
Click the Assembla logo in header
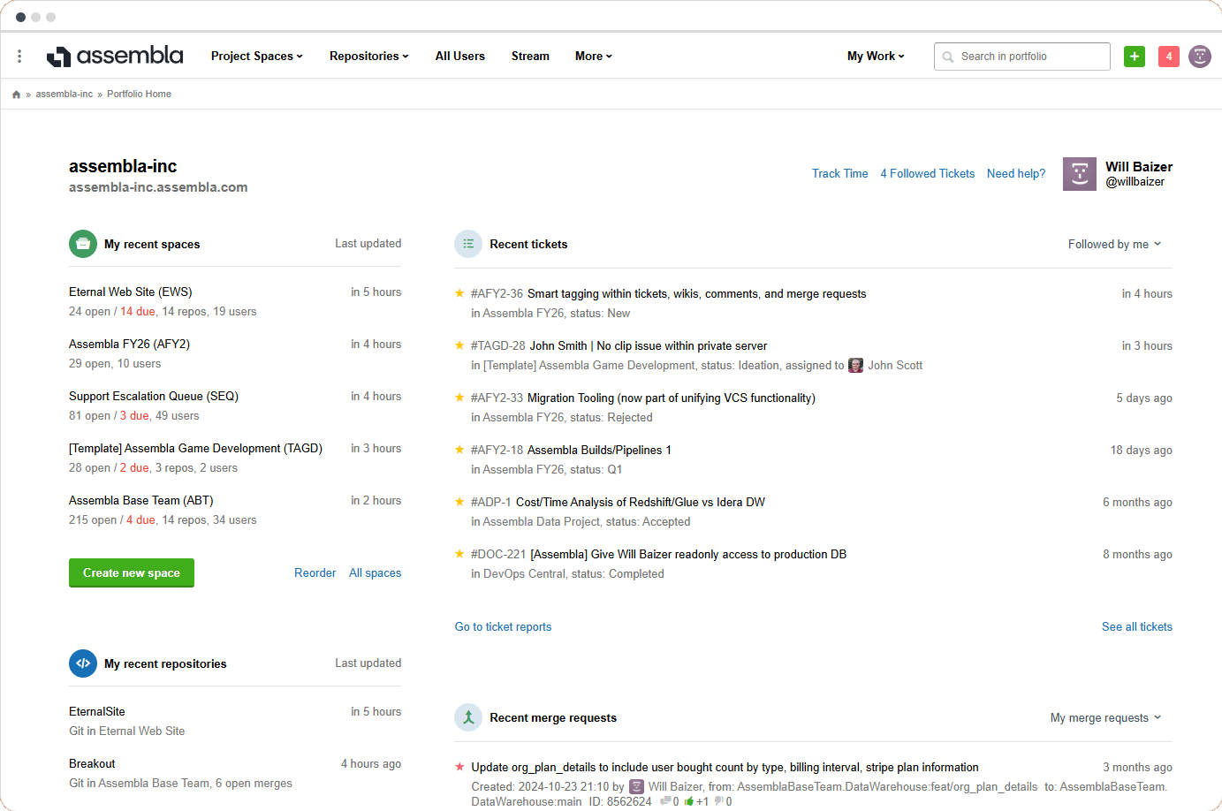click(115, 56)
